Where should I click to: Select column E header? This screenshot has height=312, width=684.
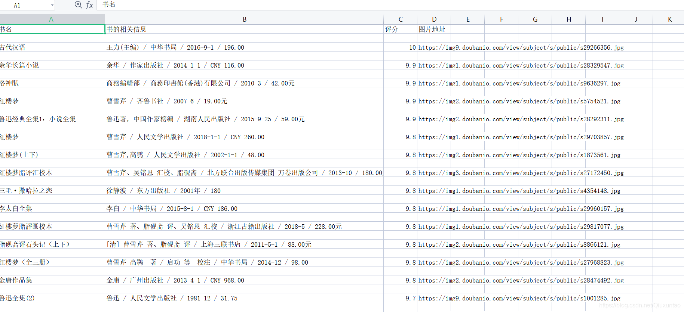pos(468,19)
